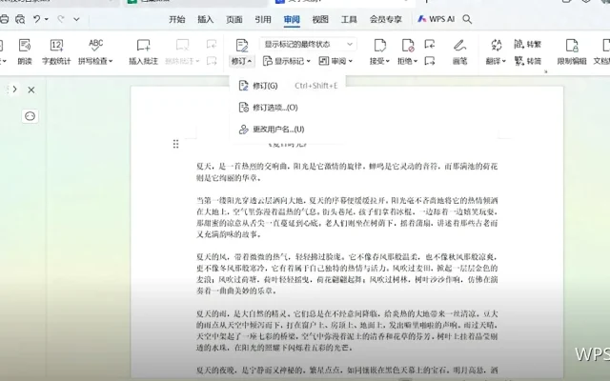Expand the 拒绝 dropdown arrow
Screen dimensions: 610x381
click(x=416, y=61)
